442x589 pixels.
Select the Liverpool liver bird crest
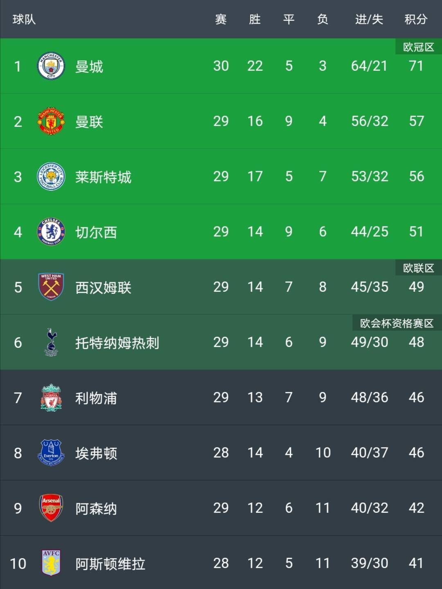(x=51, y=397)
